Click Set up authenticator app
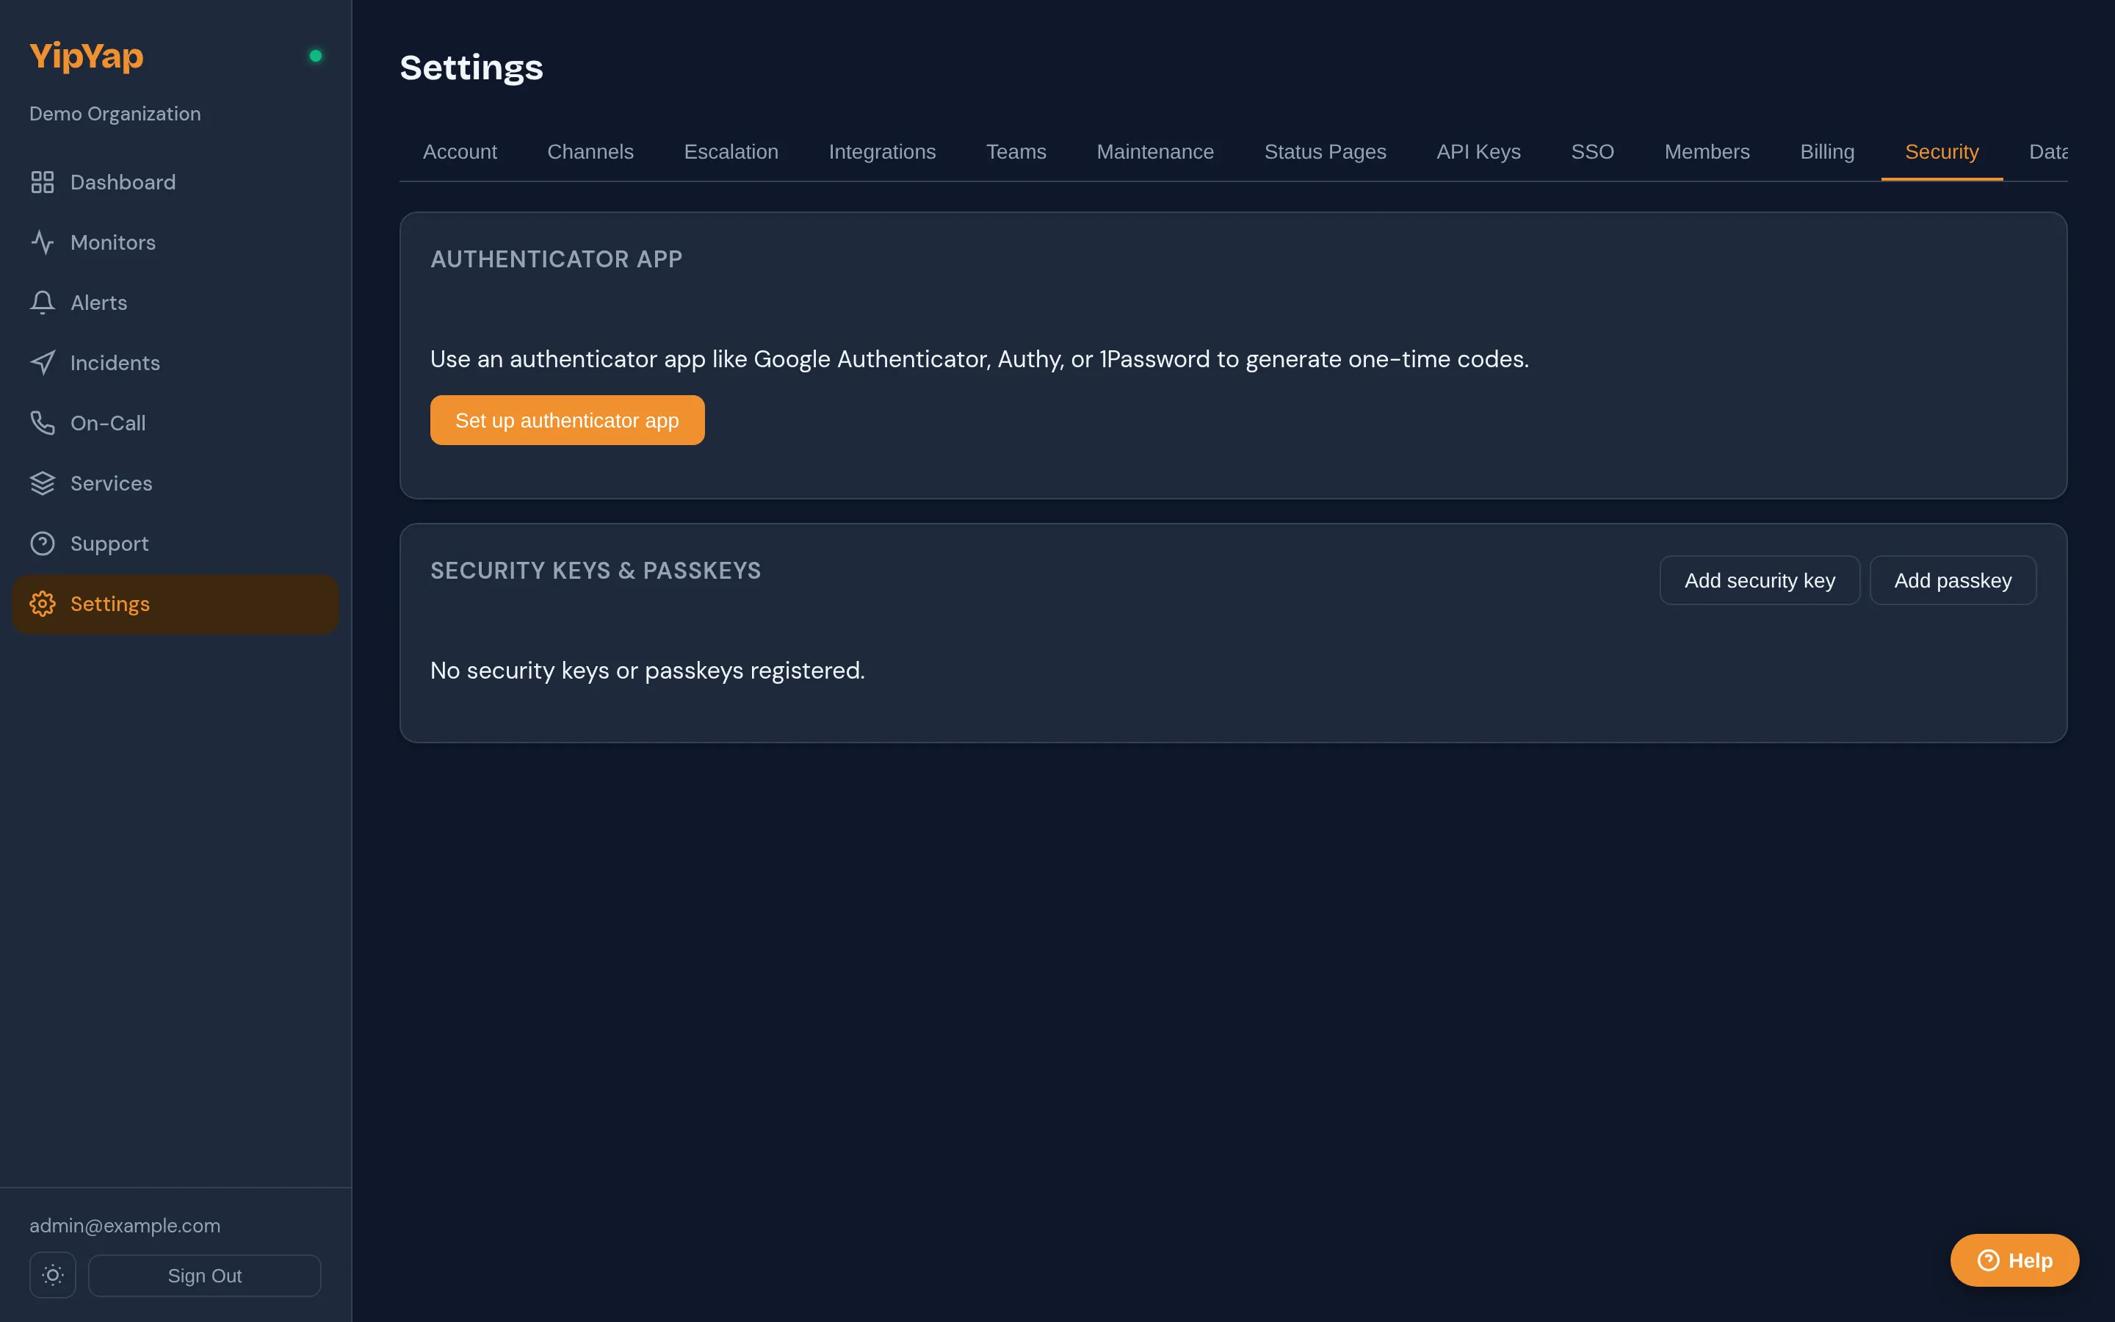The height and width of the screenshot is (1322, 2115). click(x=566, y=419)
